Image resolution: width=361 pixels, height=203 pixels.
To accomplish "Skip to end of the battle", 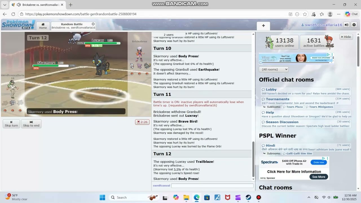I will 31,124.
